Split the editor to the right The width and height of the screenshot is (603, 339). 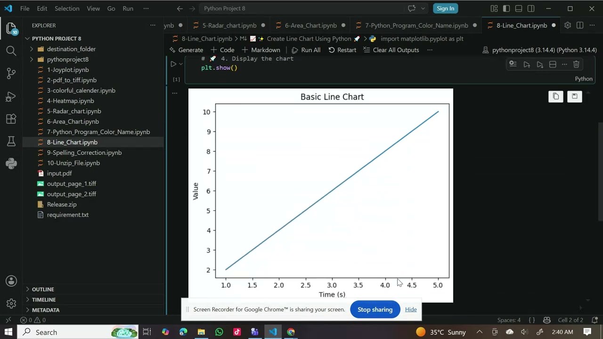click(x=580, y=25)
